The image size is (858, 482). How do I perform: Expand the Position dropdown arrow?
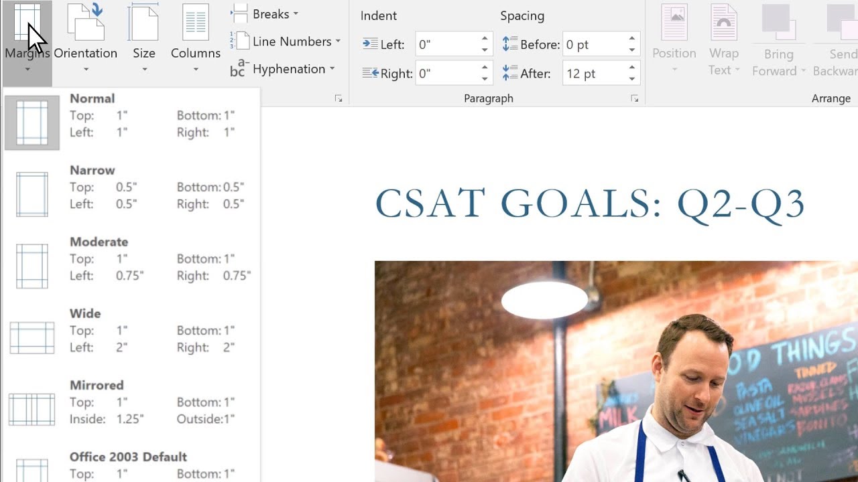point(674,69)
